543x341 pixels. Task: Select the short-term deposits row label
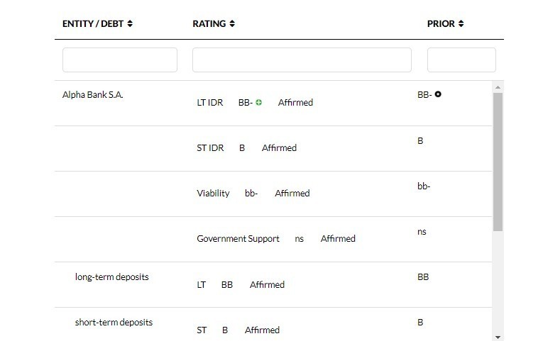pos(114,323)
